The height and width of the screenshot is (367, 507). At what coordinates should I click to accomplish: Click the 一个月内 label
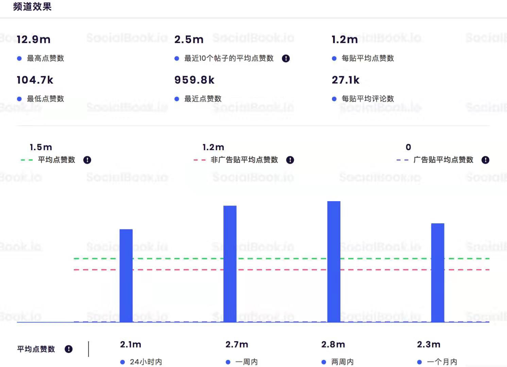pos(442,362)
